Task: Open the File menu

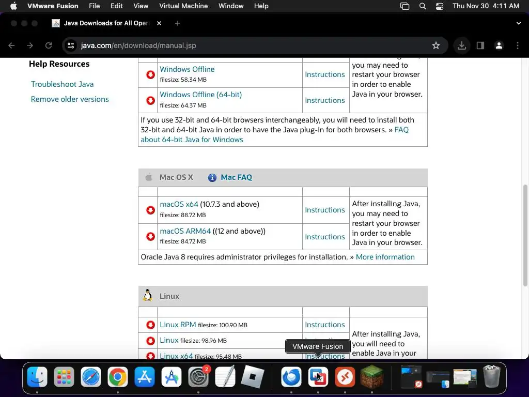Action: 94,6
